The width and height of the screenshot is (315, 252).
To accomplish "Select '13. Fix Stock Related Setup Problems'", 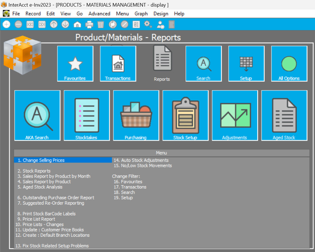I will click(52, 246).
